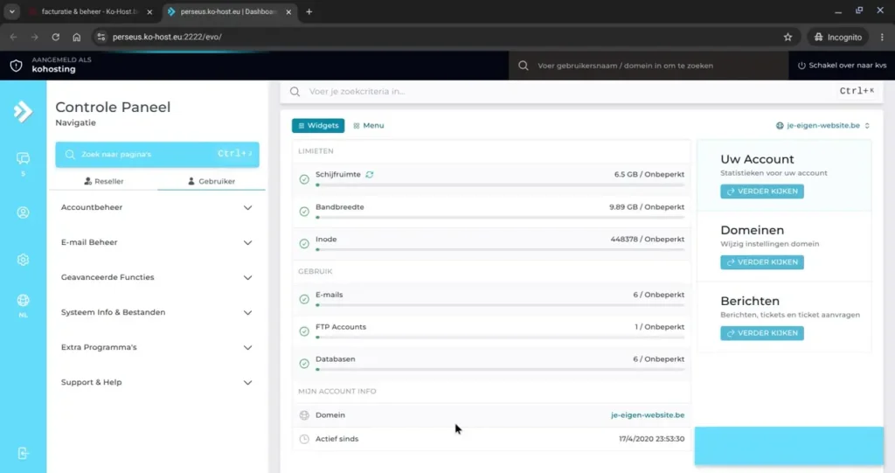Go to browser home page icon
The width and height of the screenshot is (895, 473).
tap(77, 37)
